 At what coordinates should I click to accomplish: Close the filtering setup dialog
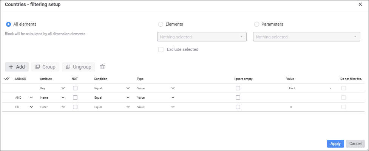point(360,4)
